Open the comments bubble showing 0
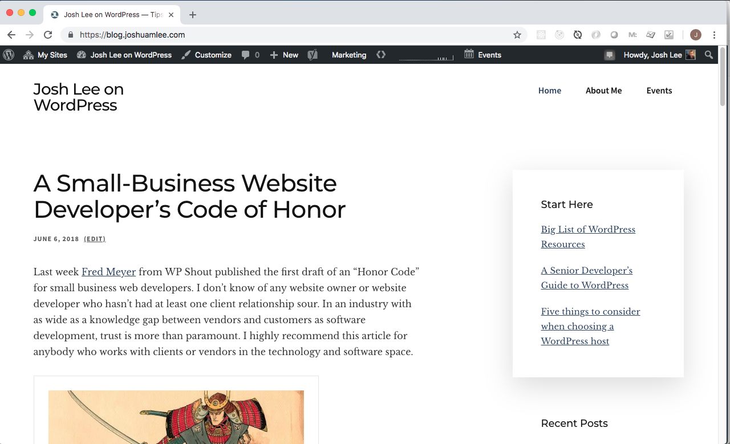This screenshot has height=444, width=730. pos(250,55)
